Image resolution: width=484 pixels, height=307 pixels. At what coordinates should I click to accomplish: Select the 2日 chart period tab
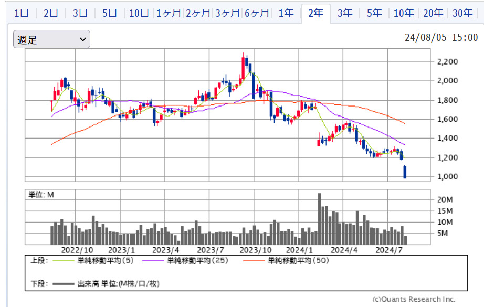[51, 14]
